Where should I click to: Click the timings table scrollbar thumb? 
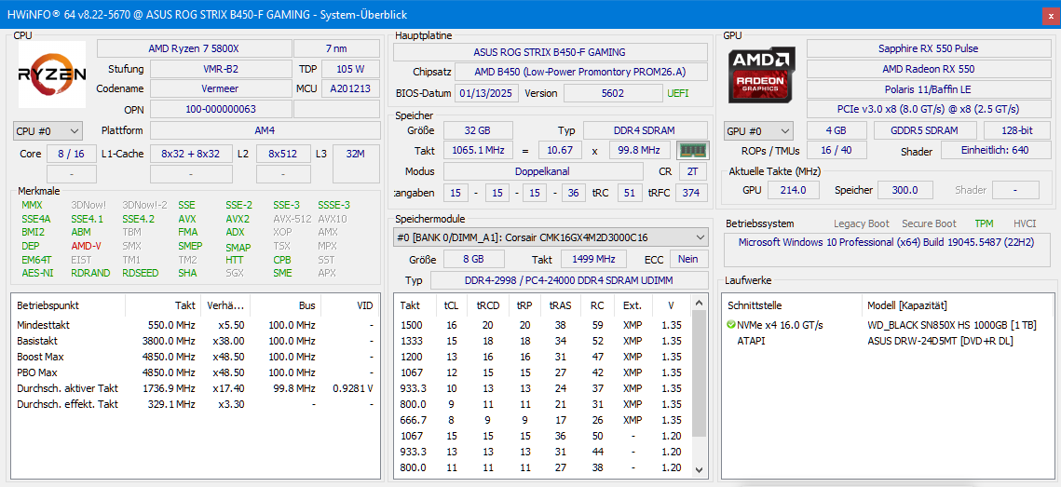[701, 372]
